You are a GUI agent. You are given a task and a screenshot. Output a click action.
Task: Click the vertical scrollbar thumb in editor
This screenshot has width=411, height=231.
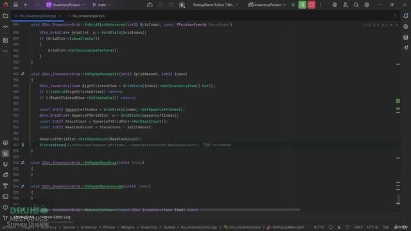398,199
